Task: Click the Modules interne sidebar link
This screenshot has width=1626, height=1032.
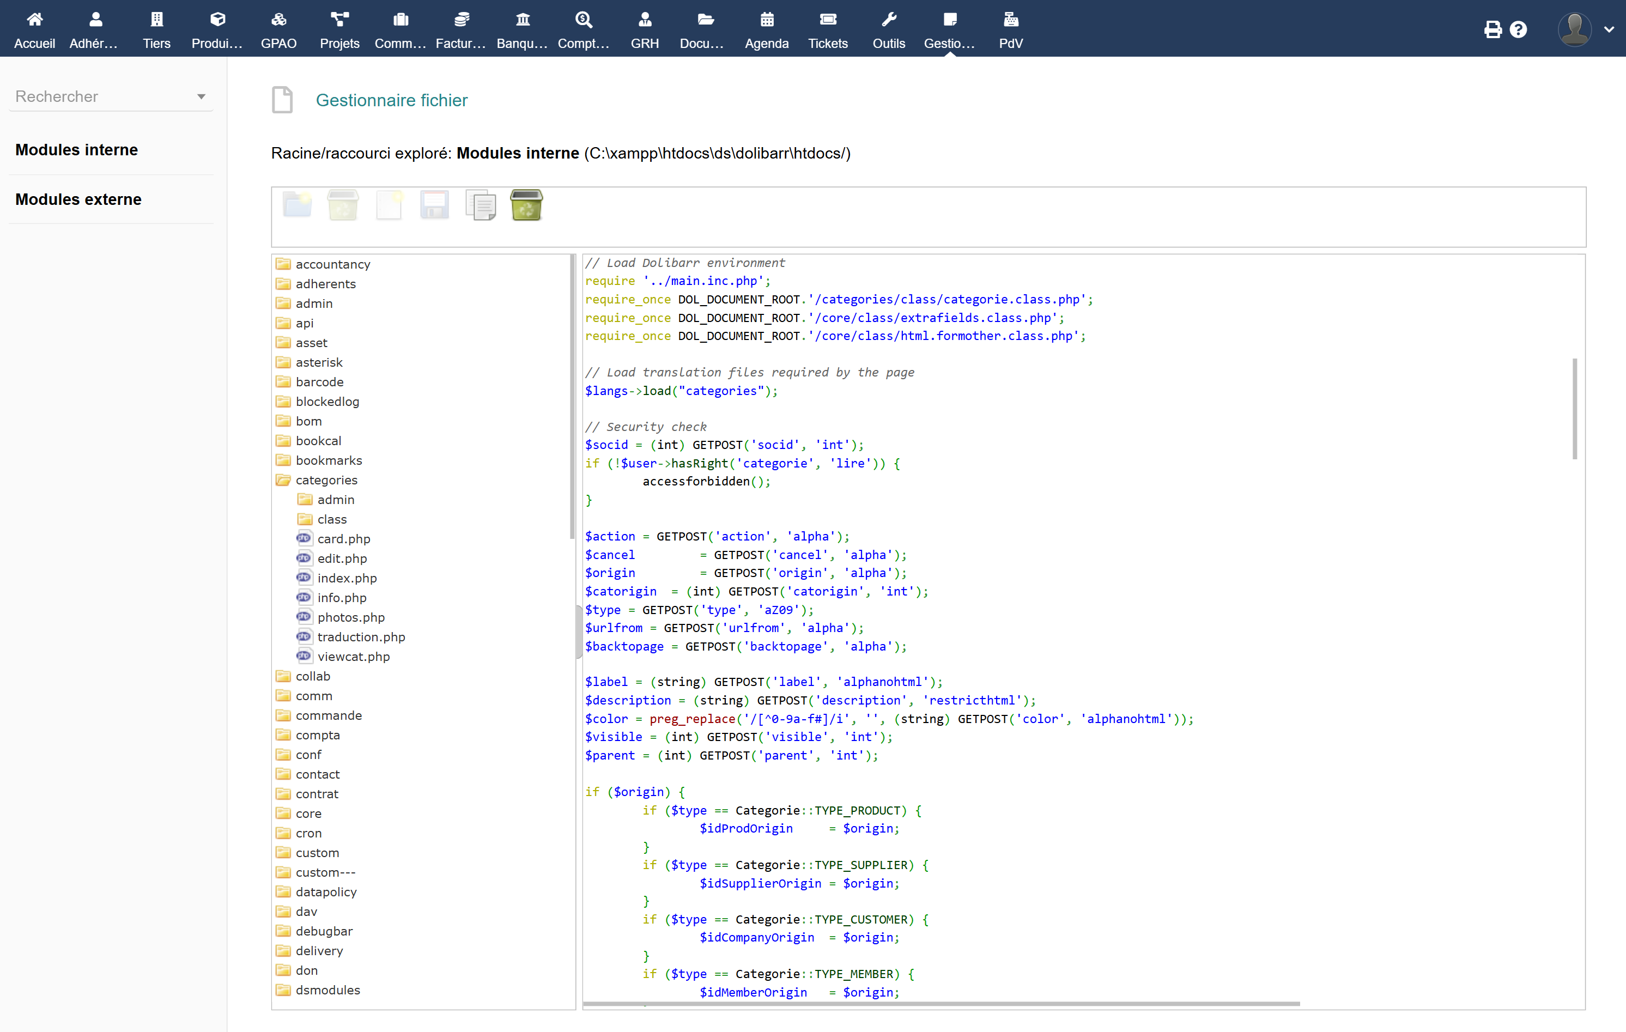Action: tap(76, 150)
